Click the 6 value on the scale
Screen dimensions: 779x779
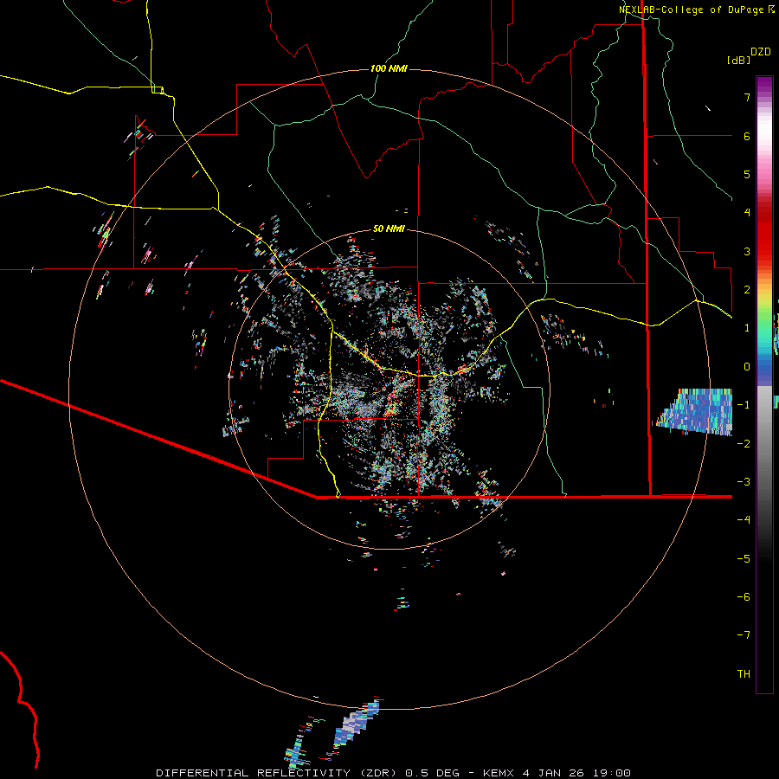tap(747, 136)
